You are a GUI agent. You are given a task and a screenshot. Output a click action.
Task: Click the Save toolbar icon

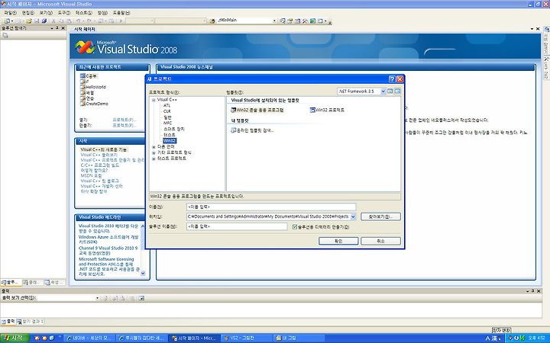37,21
